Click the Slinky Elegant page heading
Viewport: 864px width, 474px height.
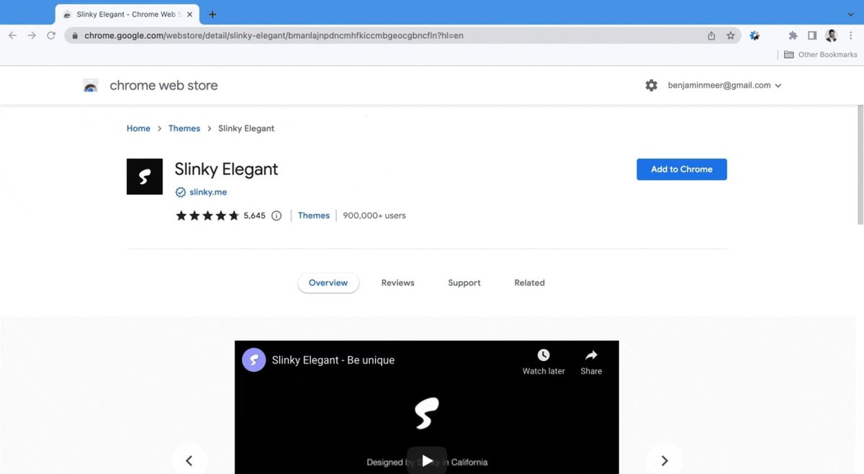click(x=226, y=169)
